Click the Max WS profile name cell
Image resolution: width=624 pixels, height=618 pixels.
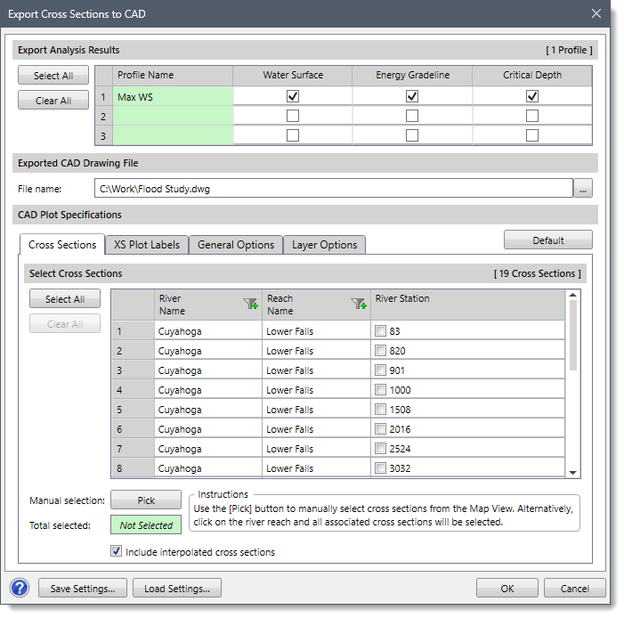tap(173, 96)
